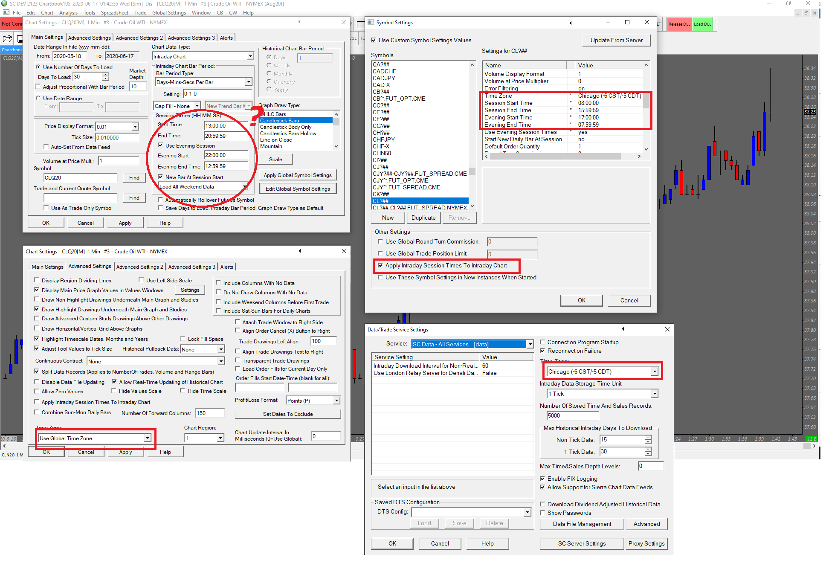This screenshot has width=823, height=569.
Task: Uncheck Apply Intraday Session Times To Intraday Chart in Symbol Settings
Action: pos(380,266)
